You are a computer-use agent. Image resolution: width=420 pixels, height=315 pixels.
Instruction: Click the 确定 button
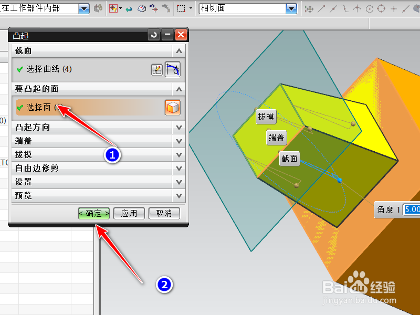coord(94,214)
